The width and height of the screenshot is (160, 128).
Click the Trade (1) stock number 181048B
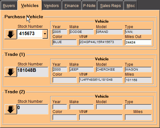(x=32, y=72)
